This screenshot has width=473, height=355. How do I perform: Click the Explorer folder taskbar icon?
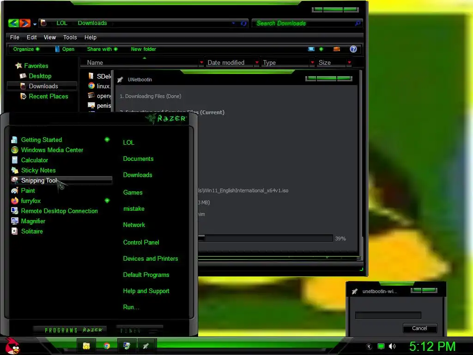(x=86, y=346)
